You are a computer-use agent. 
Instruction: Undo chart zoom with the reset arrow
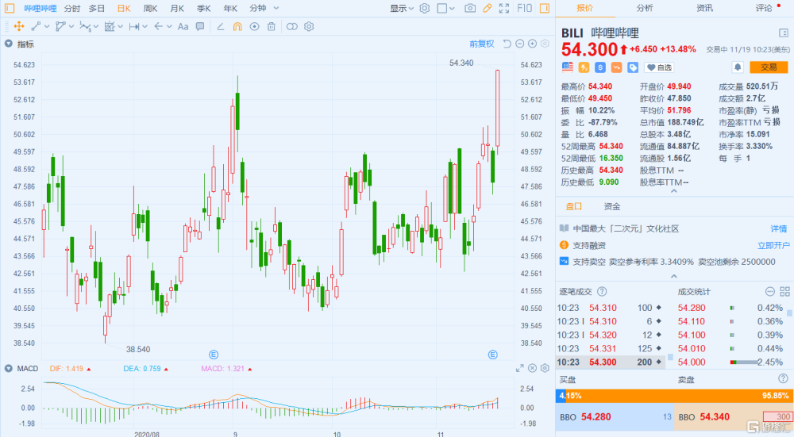(x=507, y=44)
